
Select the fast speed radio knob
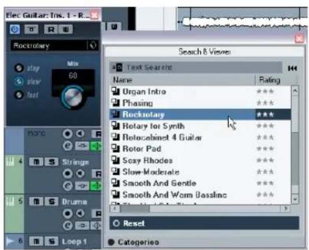[19, 95]
